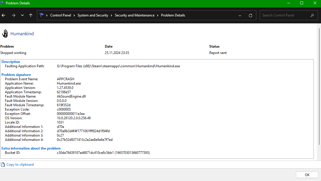Click the flag icon in address bar
Screen dimensions: 321x181
click(42, 15)
